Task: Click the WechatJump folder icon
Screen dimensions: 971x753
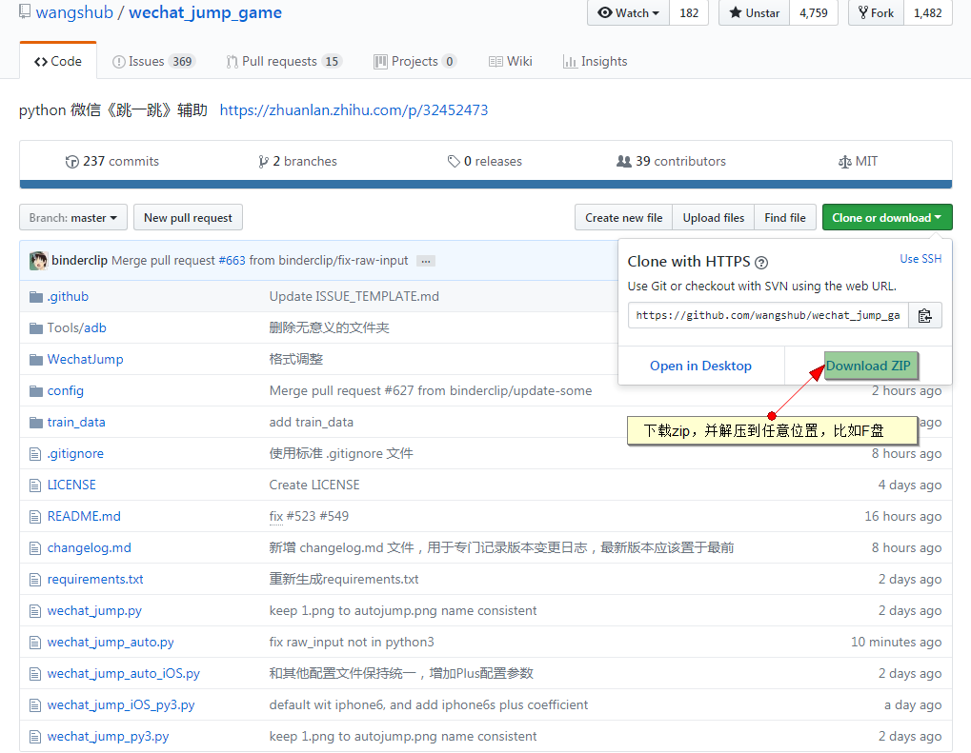Action: pyautogui.click(x=36, y=360)
